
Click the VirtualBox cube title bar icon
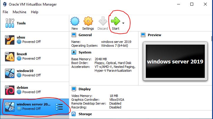[5, 4]
